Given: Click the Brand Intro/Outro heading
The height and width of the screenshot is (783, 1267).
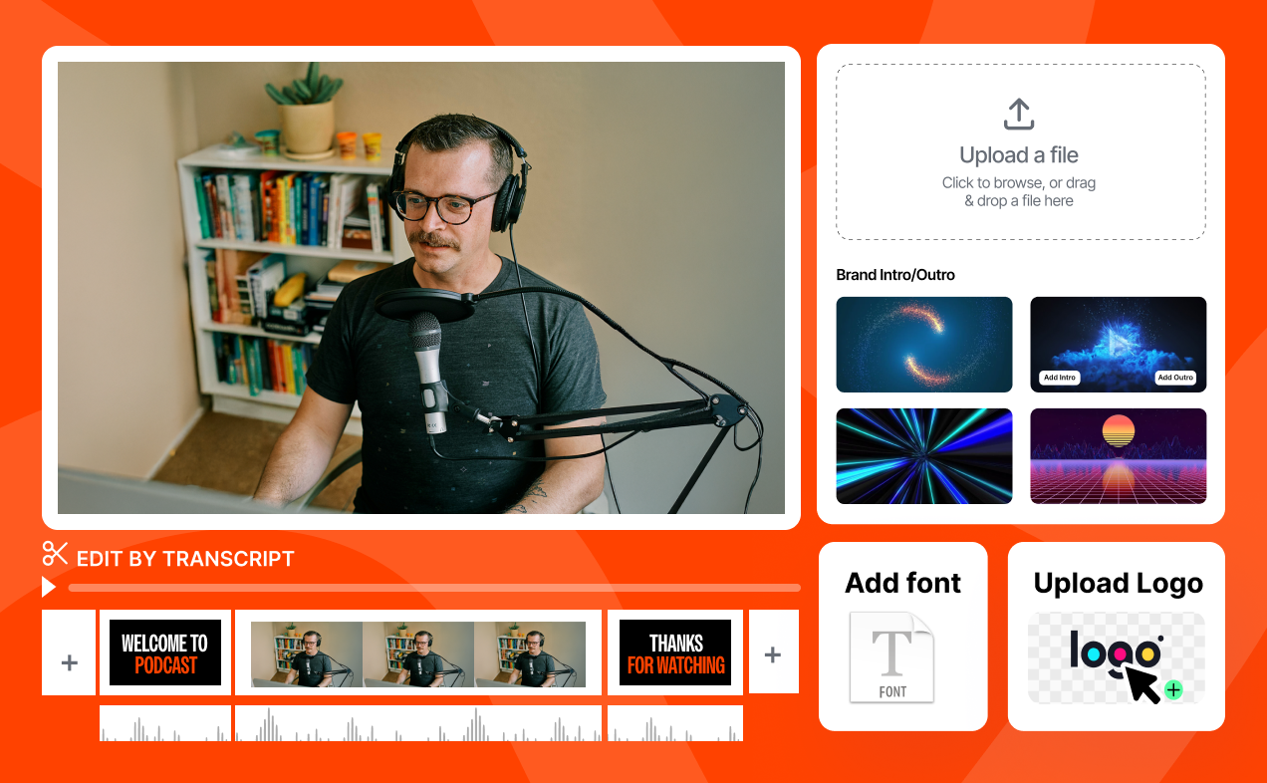Looking at the screenshot, I should 895,275.
